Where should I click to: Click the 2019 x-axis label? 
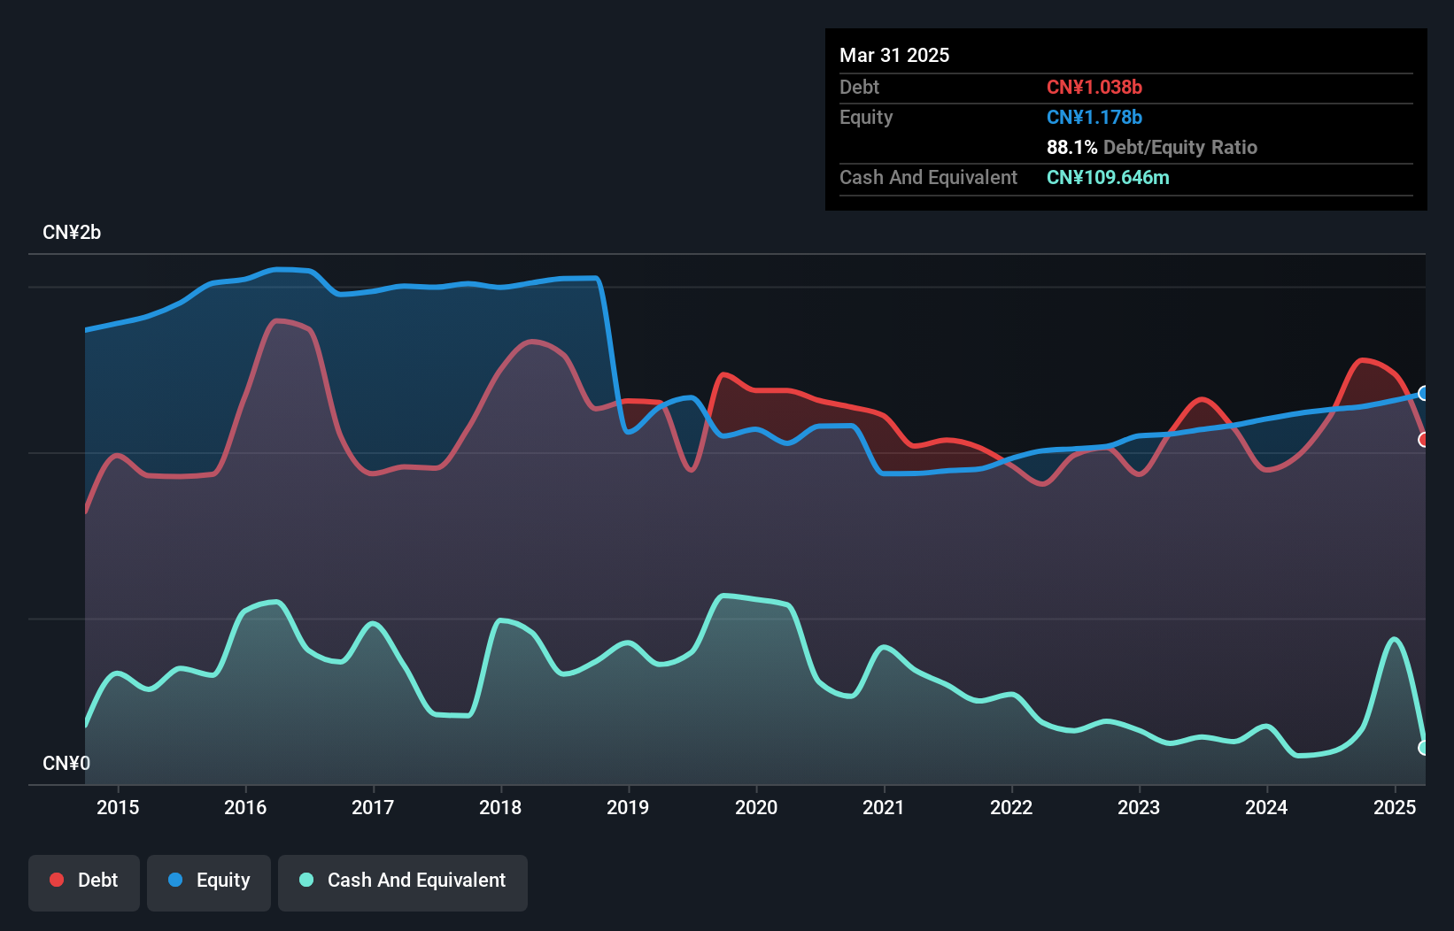(x=628, y=807)
